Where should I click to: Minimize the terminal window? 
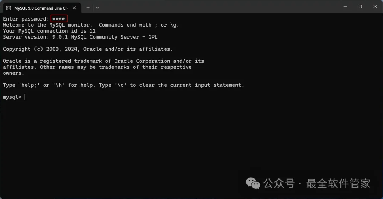pyautogui.click(x=344, y=6)
